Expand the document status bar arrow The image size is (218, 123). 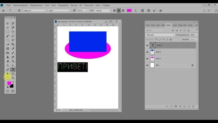coord(91,110)
